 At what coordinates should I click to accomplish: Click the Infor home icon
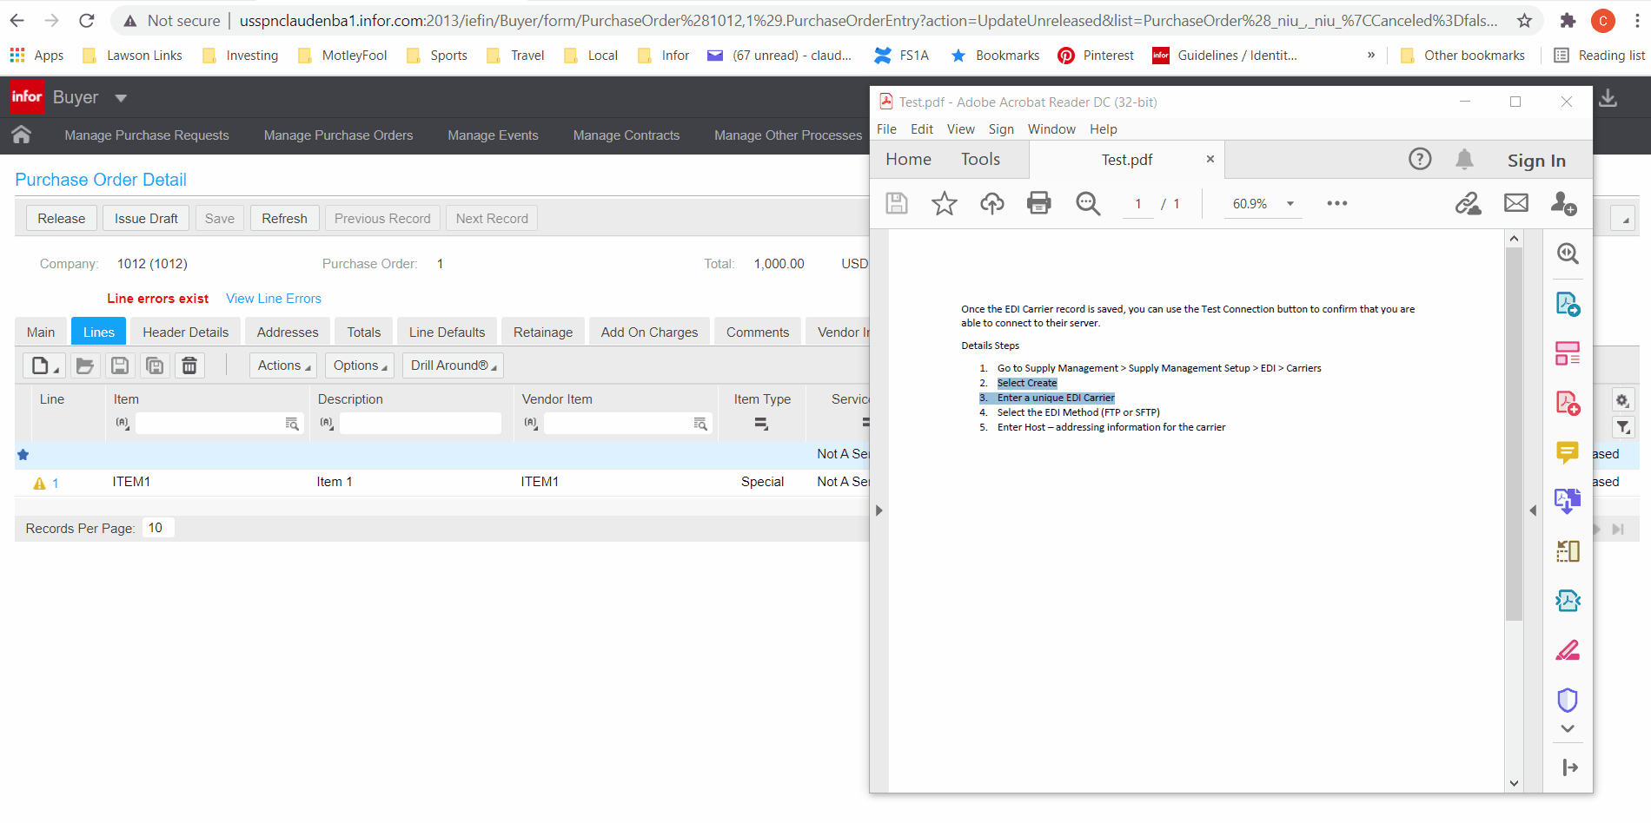(22, 135)
